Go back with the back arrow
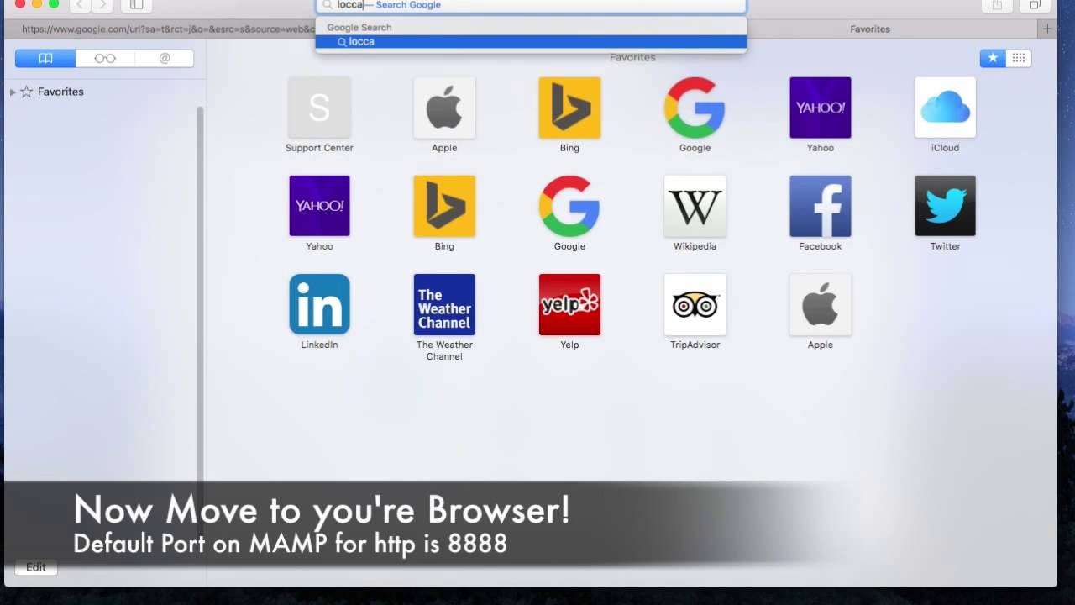The image size is (1075, 605). 80,5
